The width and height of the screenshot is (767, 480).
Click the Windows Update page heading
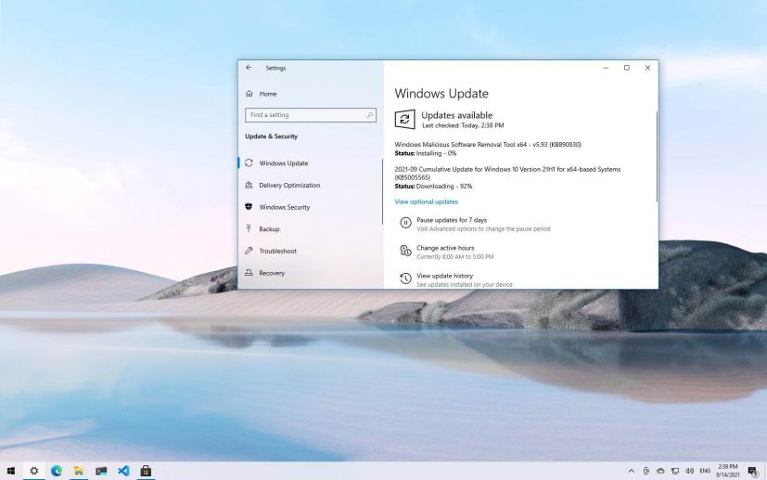(x=441, y=94)
